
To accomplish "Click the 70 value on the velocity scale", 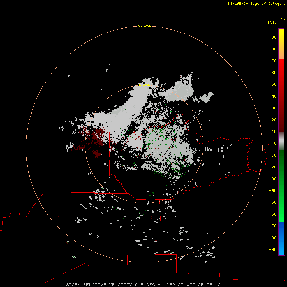I will [274, 61].
